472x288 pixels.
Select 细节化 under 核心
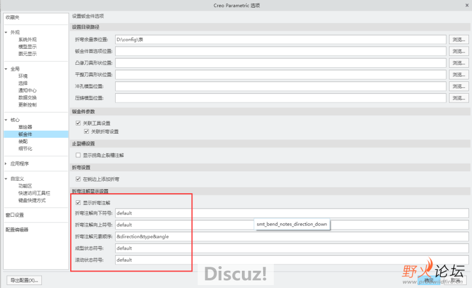25,148
